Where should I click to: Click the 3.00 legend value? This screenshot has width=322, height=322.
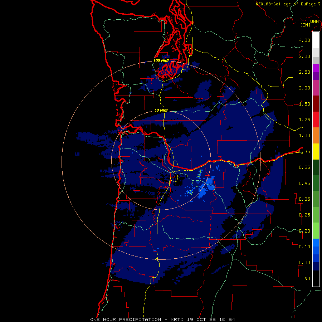point(304,56)
